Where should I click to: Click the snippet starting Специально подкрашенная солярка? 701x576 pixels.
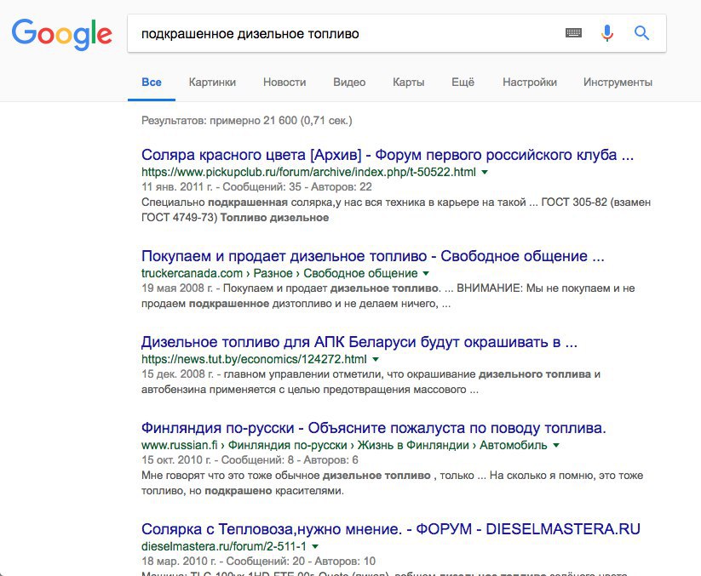point(396,210)
